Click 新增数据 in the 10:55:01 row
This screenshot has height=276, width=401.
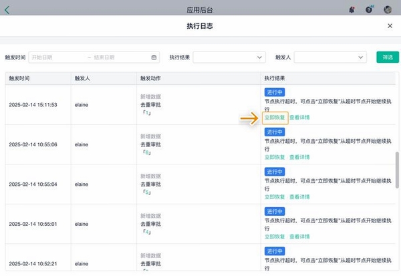(x=150, y=216)
